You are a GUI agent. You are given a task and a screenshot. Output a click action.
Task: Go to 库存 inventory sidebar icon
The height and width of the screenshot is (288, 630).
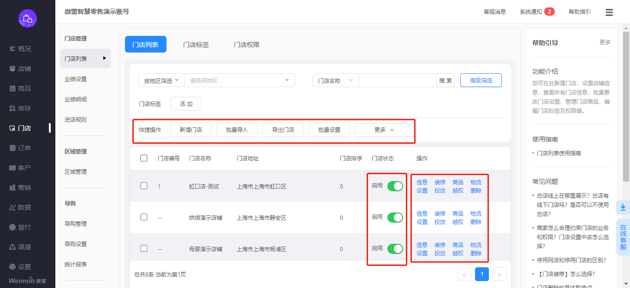point(13,108)
